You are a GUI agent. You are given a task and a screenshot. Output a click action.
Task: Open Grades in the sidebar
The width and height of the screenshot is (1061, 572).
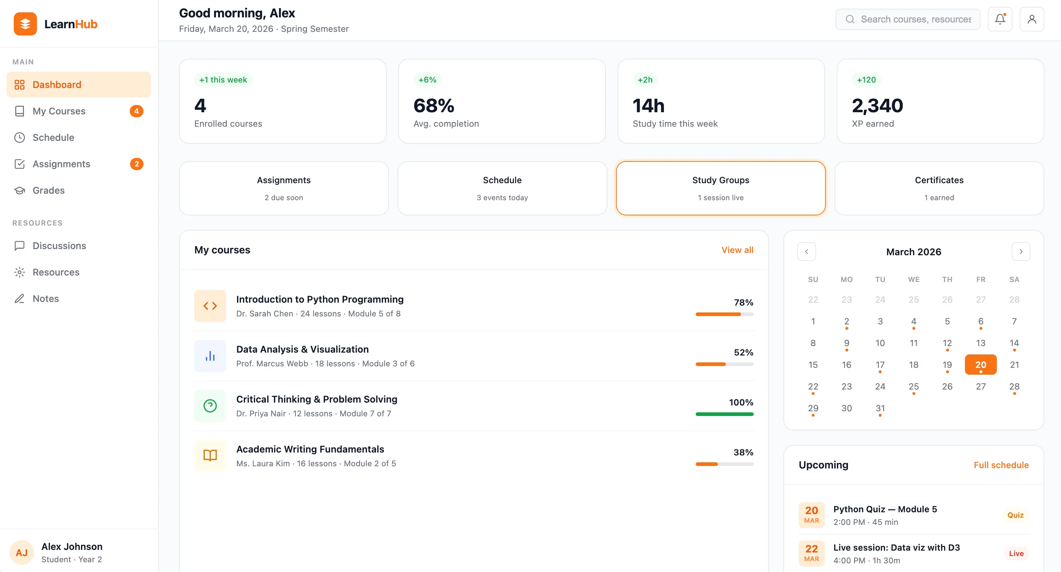coord(79,190)
